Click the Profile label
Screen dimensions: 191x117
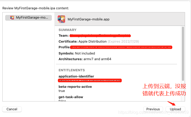(x=64, y=47)
